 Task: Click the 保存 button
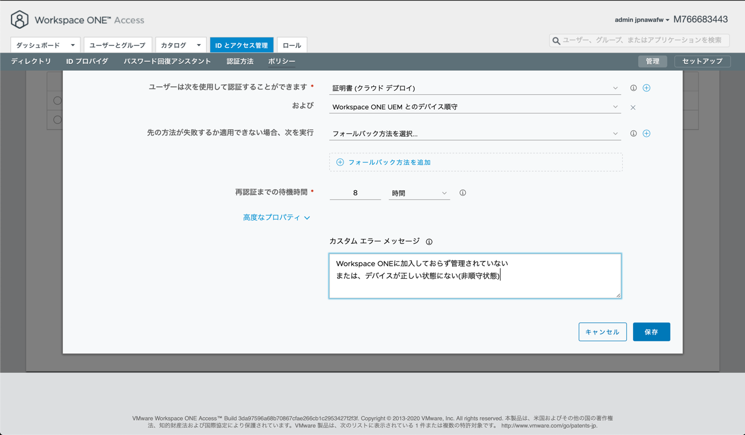(651, 332)
